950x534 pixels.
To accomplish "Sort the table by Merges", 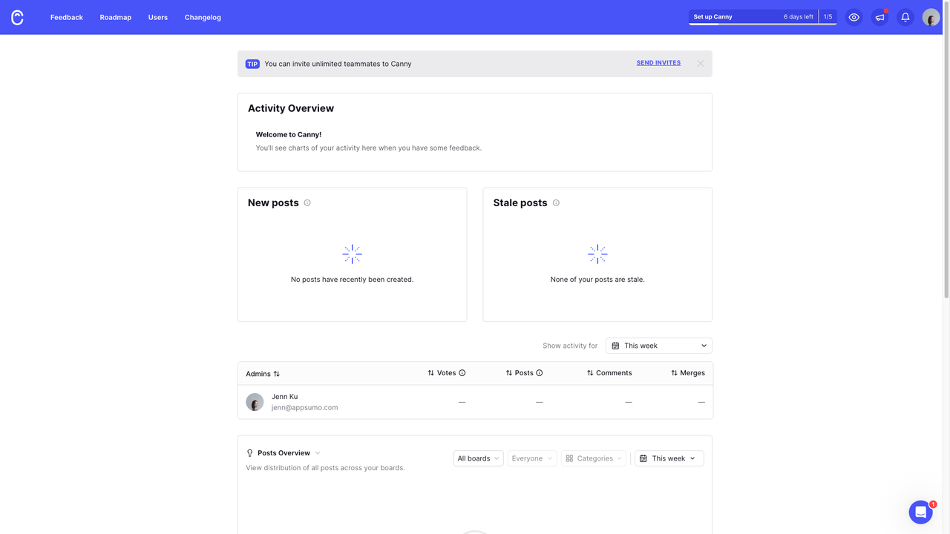I will [x=688, y=373].
